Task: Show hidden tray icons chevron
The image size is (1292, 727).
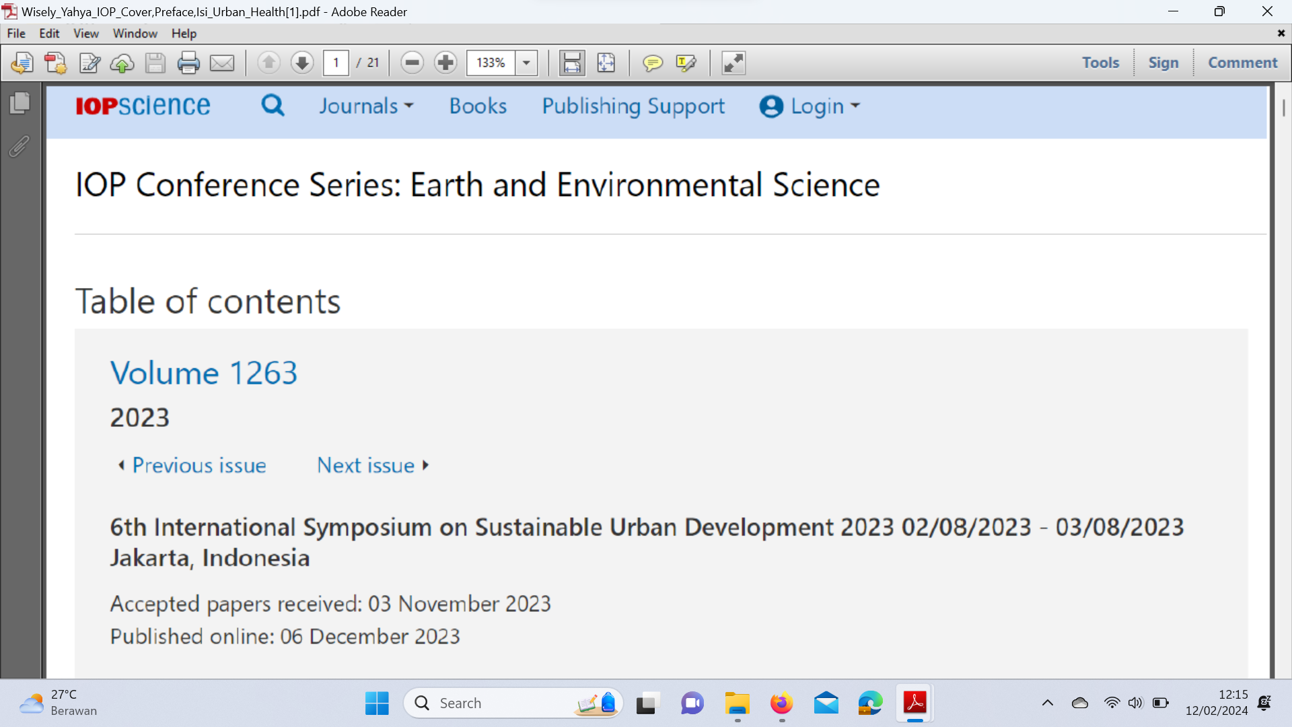Action: [1048, 703]
